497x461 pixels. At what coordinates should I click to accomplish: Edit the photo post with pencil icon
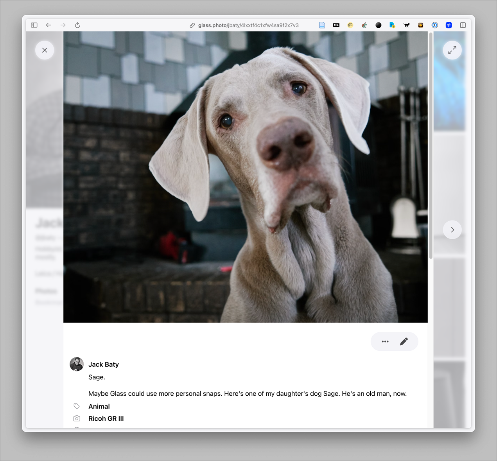404,341
